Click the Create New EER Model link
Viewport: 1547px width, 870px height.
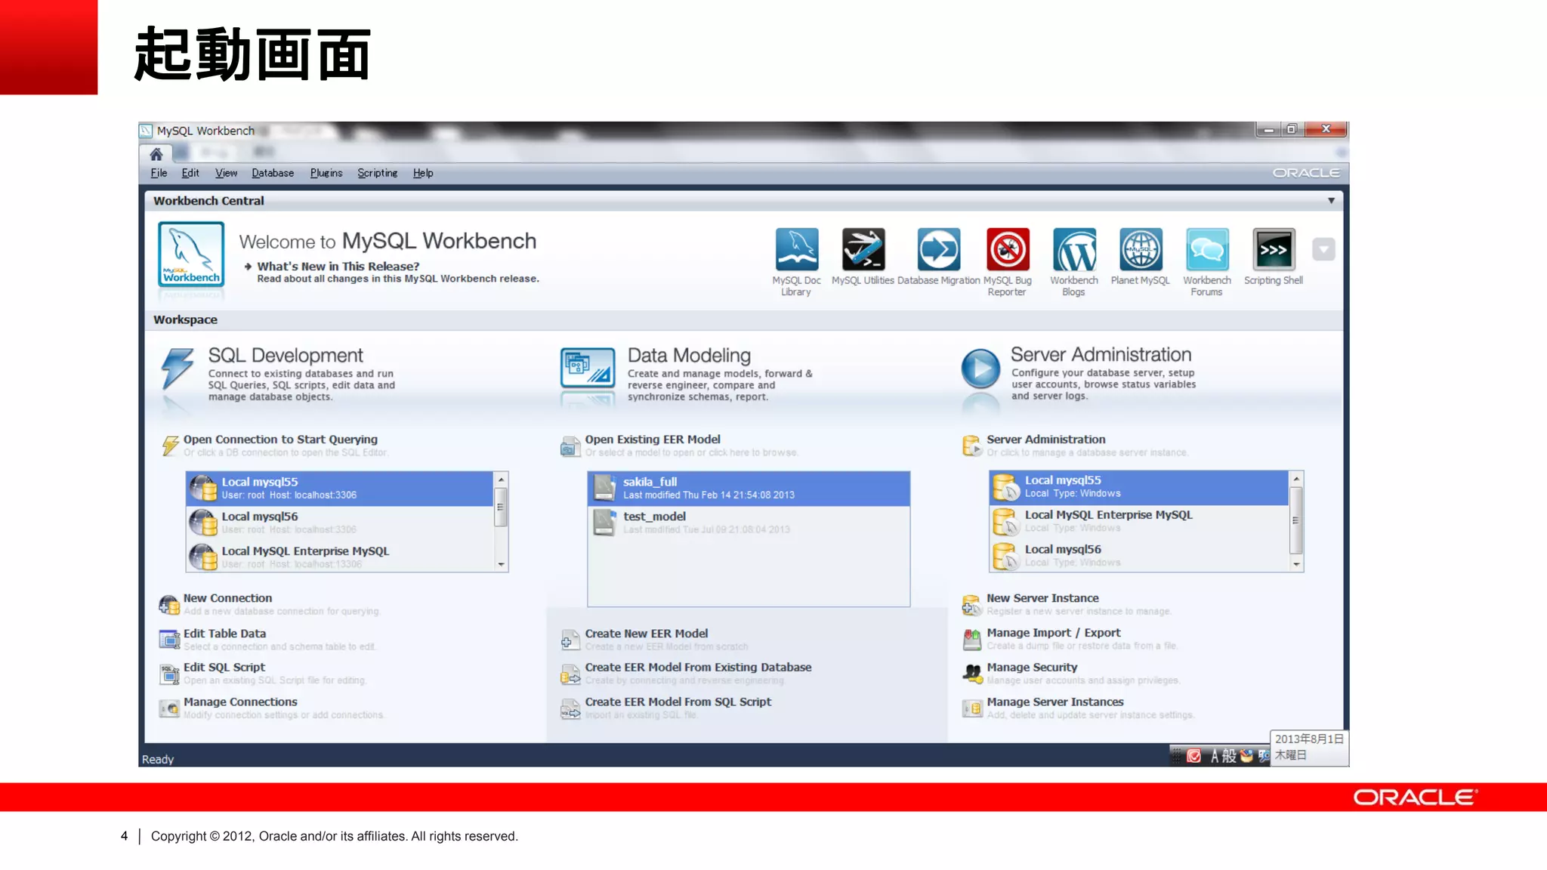pyautogui.click(x=647, y=634)
